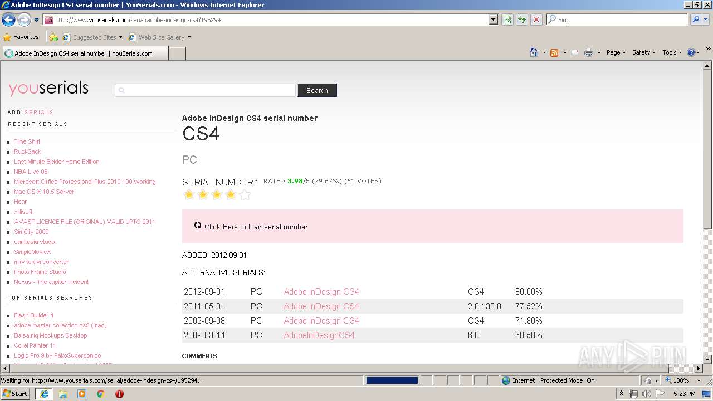The image size is (713, 401).
Task: Open the Windows Start button
Action: (x=16, y=393)
